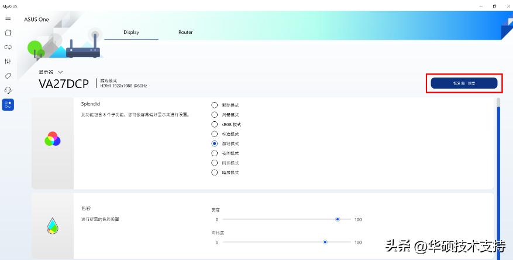The width and height of the screenshot is (513, 260).
Task: Choose the 标准模式 radio option
Action: point(214,133)
